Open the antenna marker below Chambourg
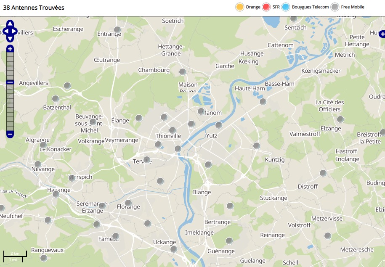Screen dimensions: 385x267 [x=183, y=72]
